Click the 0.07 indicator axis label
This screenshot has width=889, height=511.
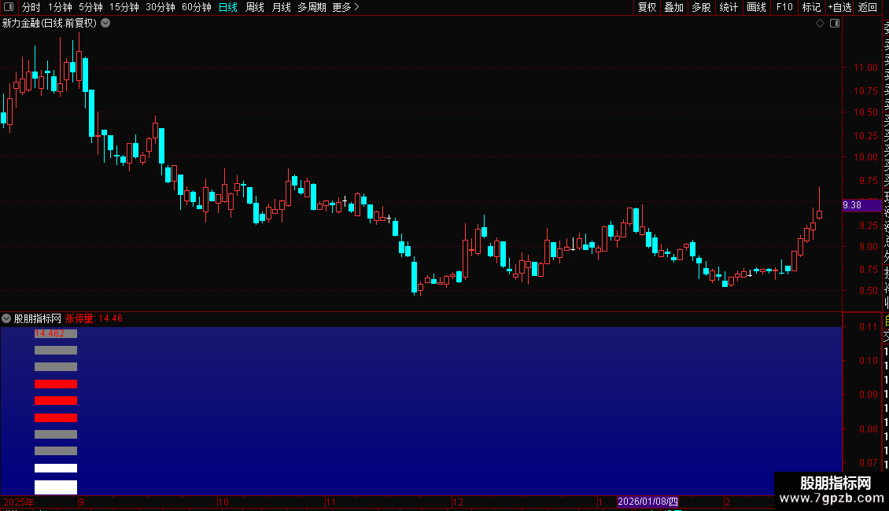coord(868,463)
